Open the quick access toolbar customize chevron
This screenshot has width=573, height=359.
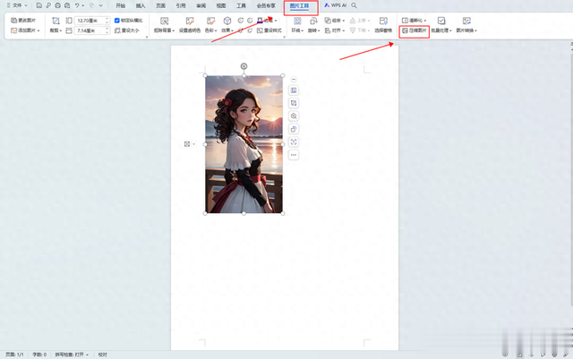tap(101, 5)
